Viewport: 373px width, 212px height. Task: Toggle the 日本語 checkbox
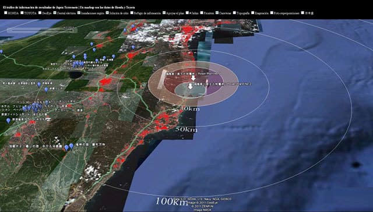point(302,13)
